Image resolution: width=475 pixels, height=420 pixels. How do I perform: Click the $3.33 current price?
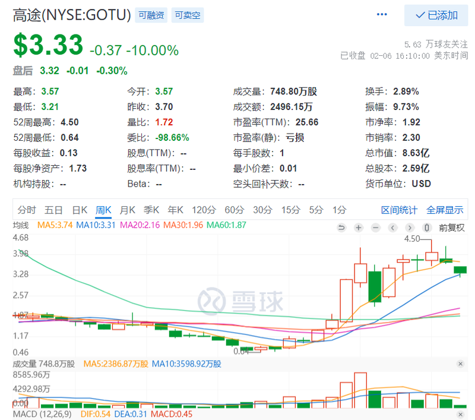[48, 45]
